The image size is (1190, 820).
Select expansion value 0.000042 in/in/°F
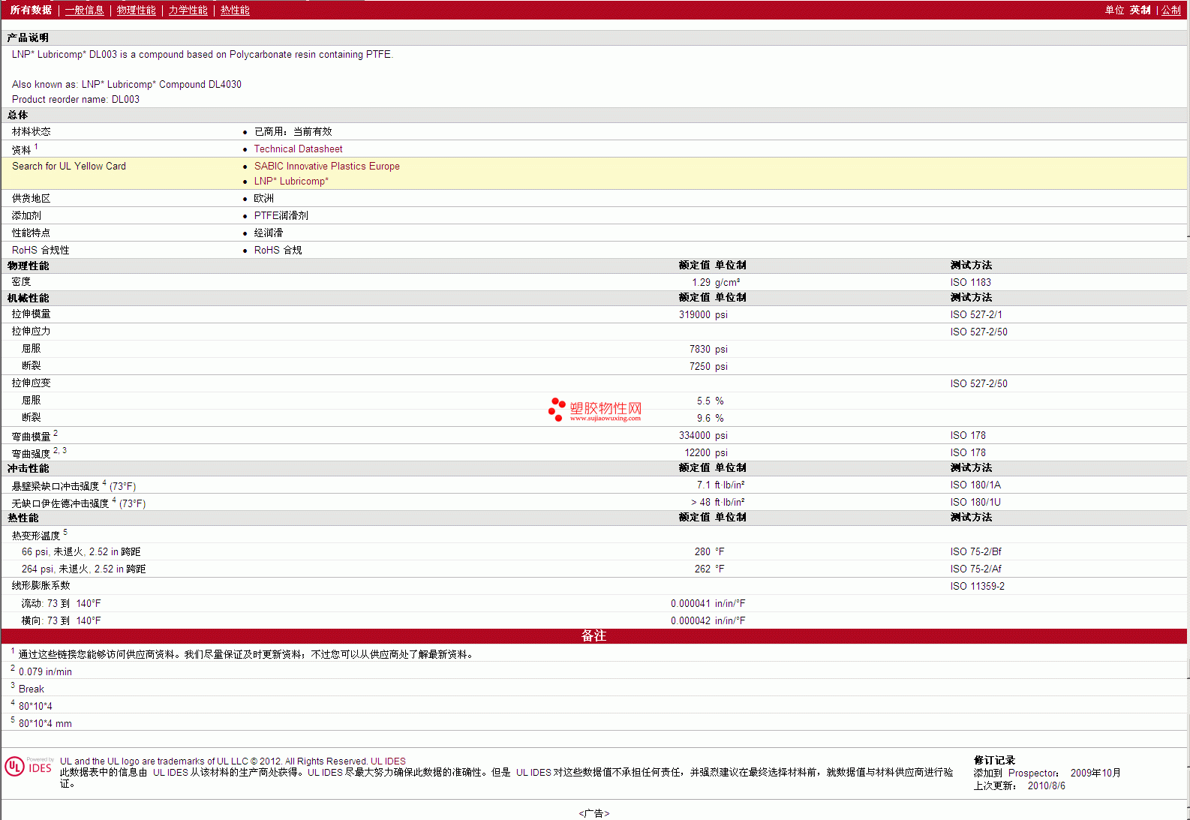coord(708,620)
